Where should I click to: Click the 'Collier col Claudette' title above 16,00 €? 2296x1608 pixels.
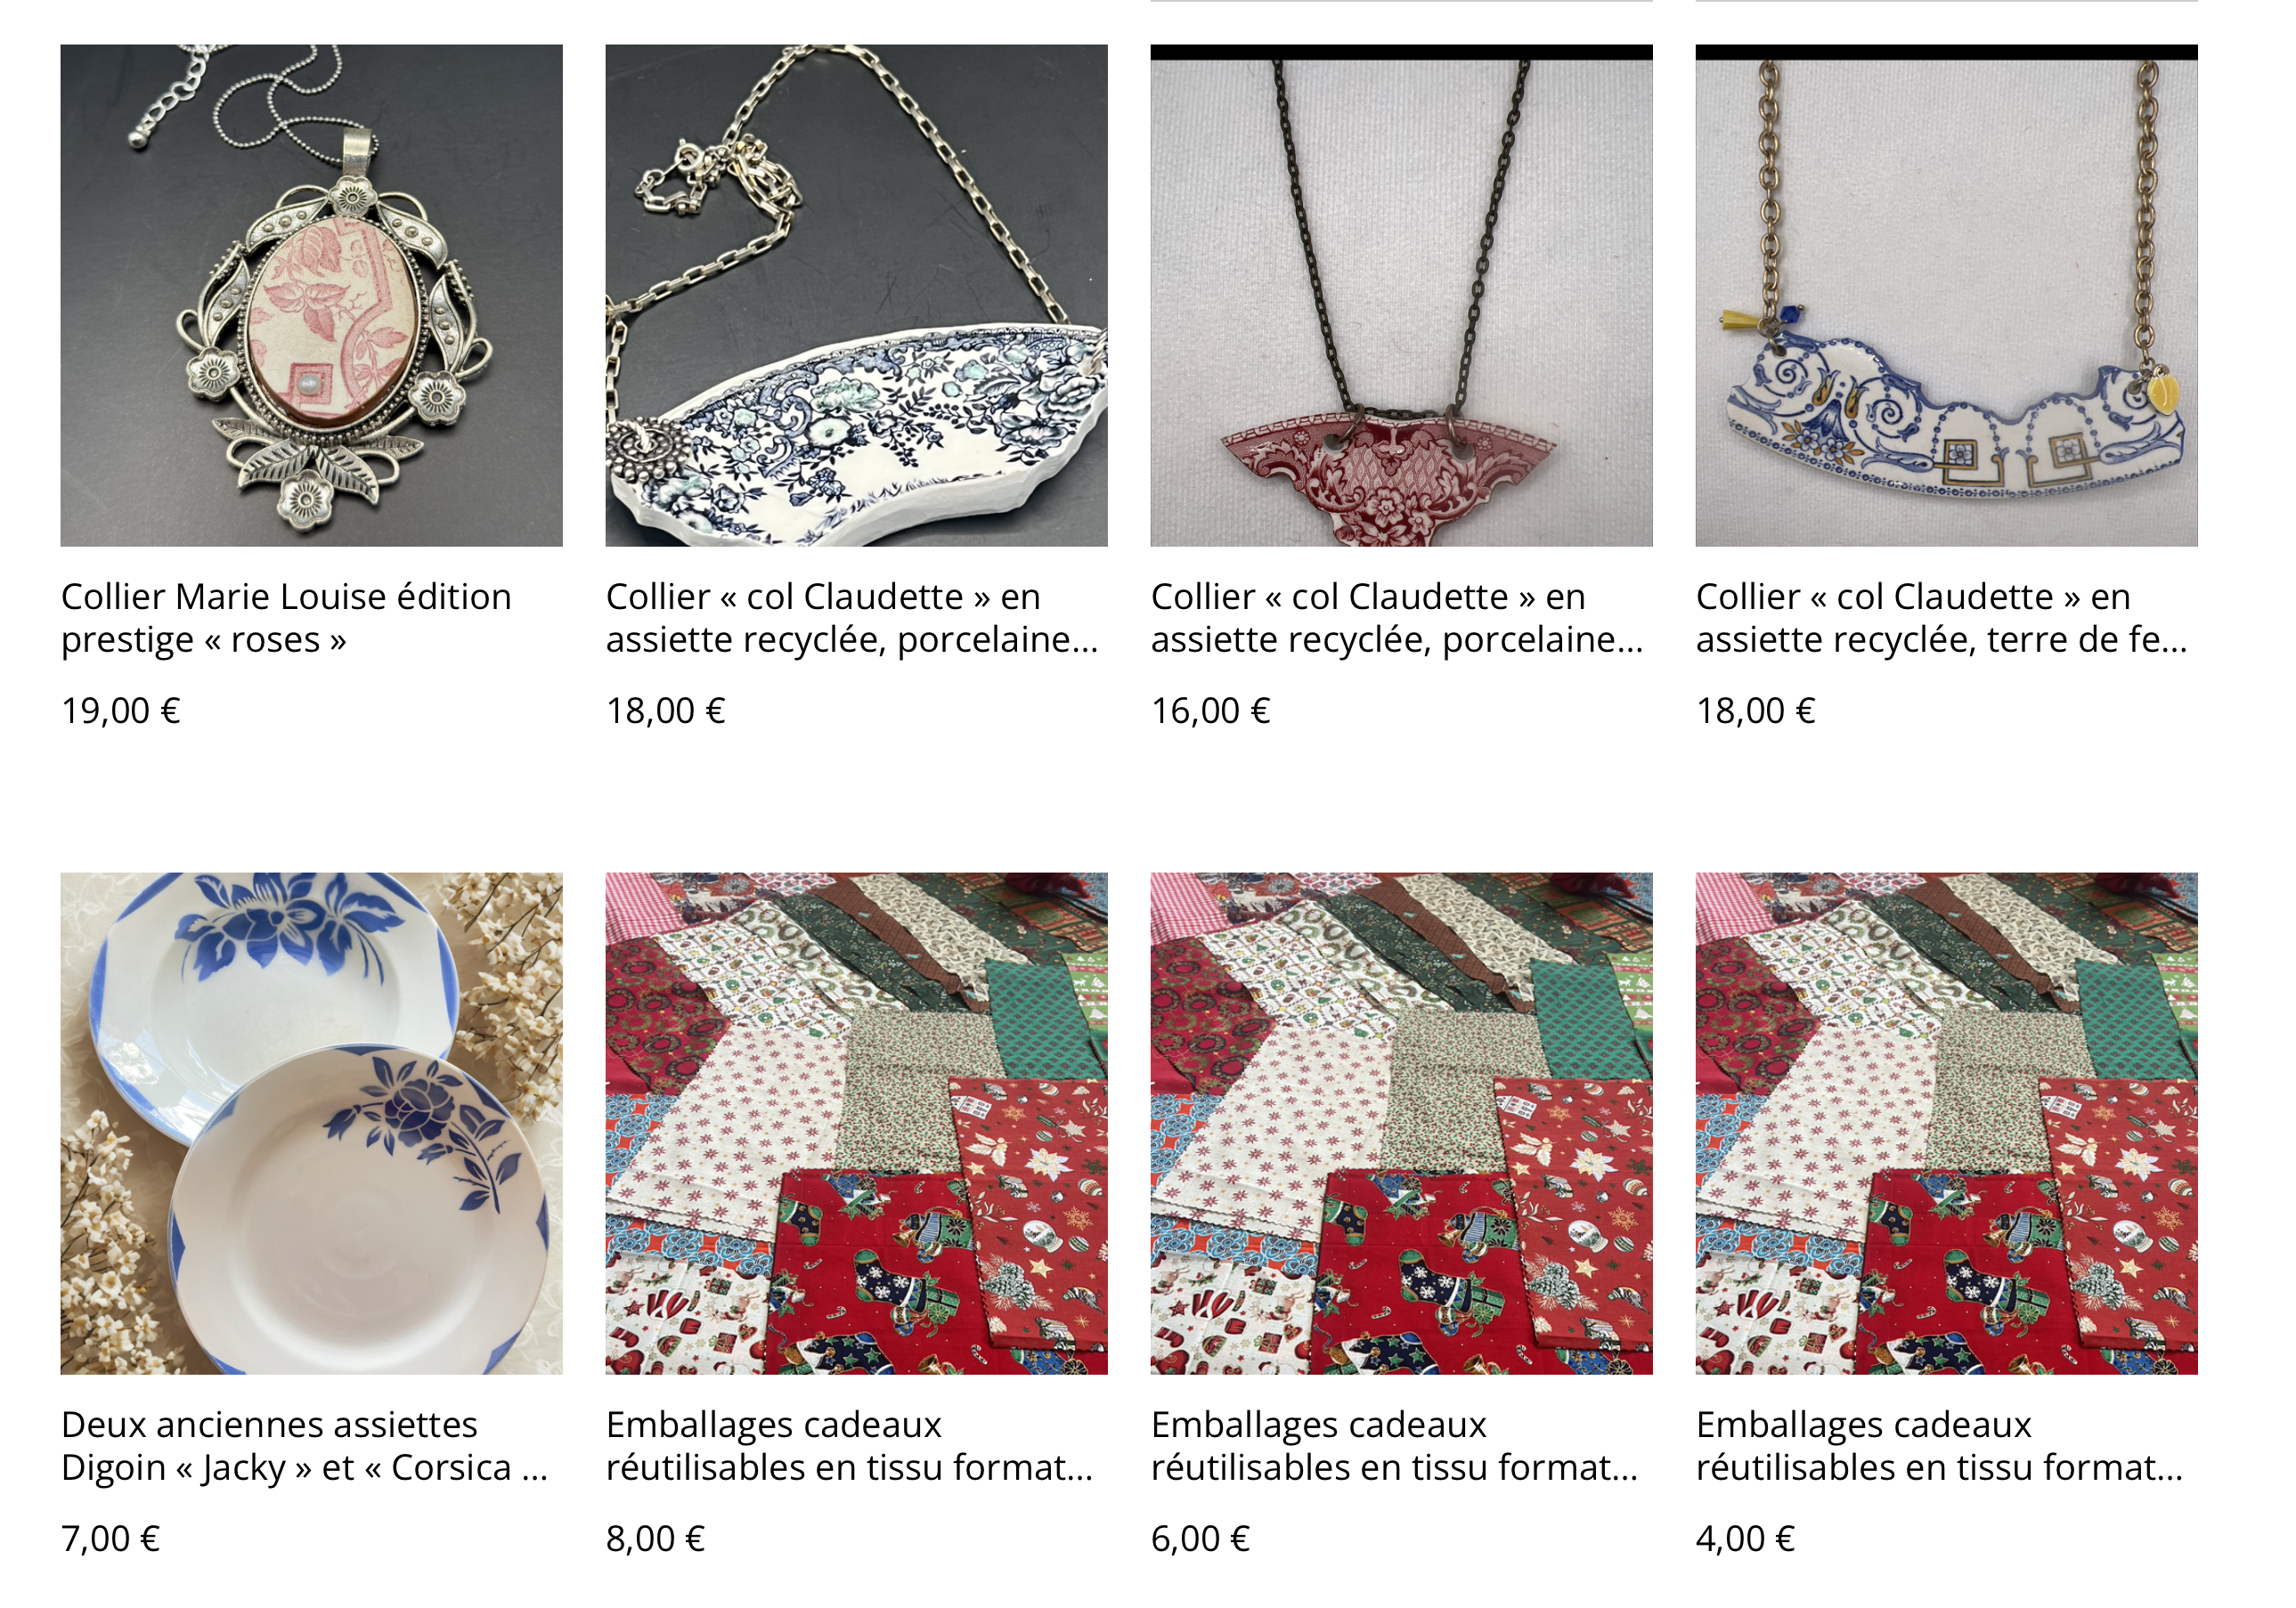pyautogui.click(x=1397, y=618)
